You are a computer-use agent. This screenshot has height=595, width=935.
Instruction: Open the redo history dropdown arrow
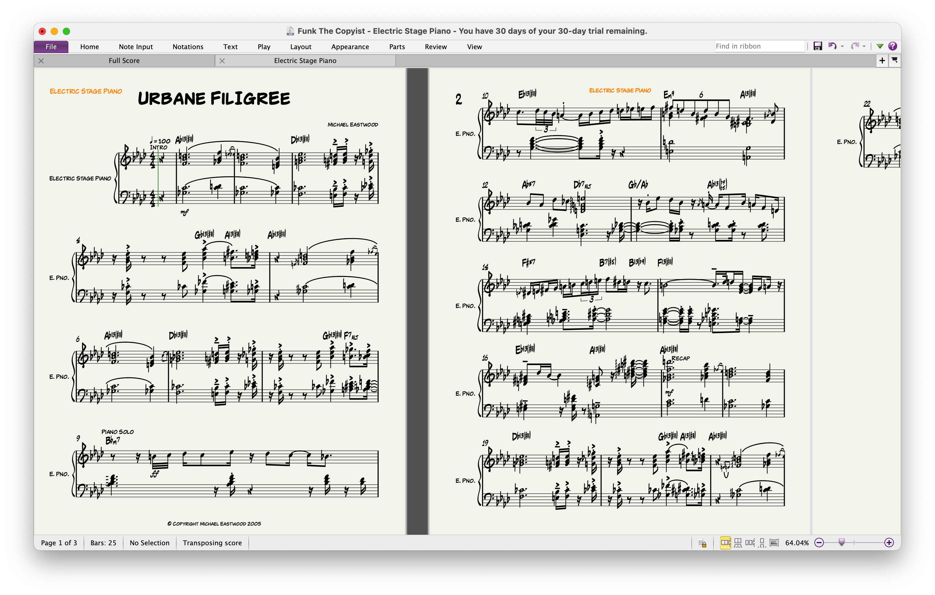[x=864, y=46]
